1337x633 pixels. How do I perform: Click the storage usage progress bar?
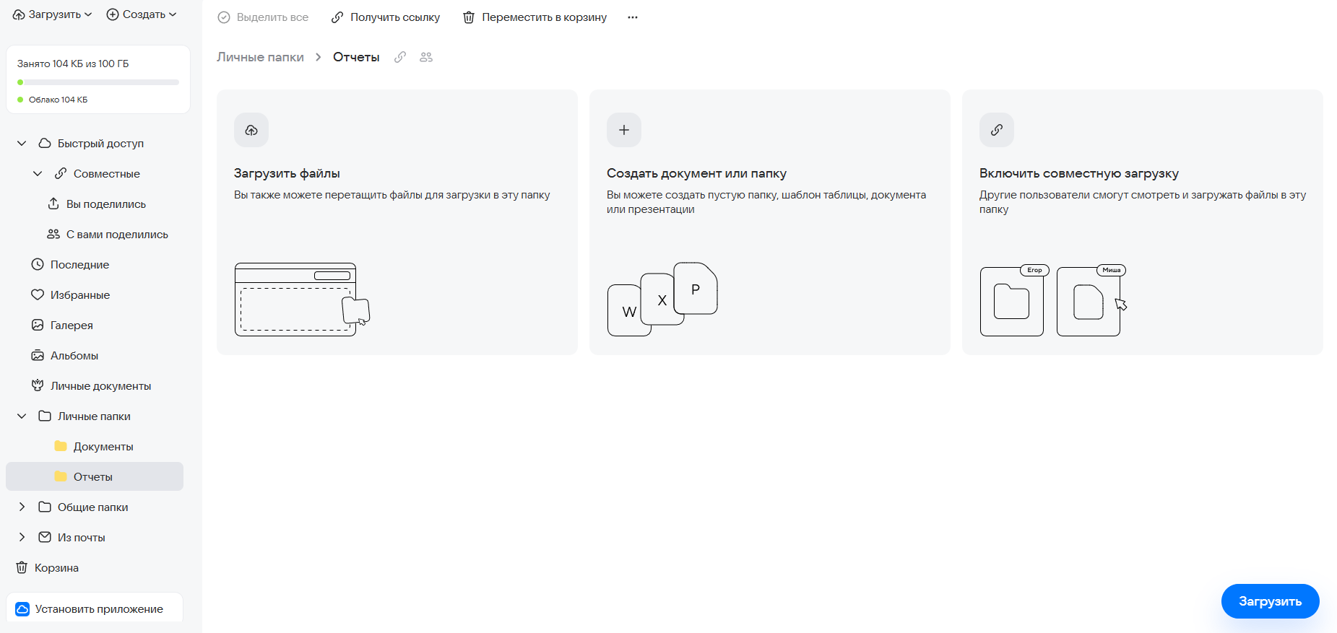tap(98, 82)
